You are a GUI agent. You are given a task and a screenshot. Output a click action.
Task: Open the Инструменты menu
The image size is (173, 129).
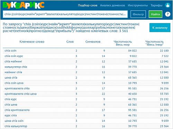click(x=138, y=6)
